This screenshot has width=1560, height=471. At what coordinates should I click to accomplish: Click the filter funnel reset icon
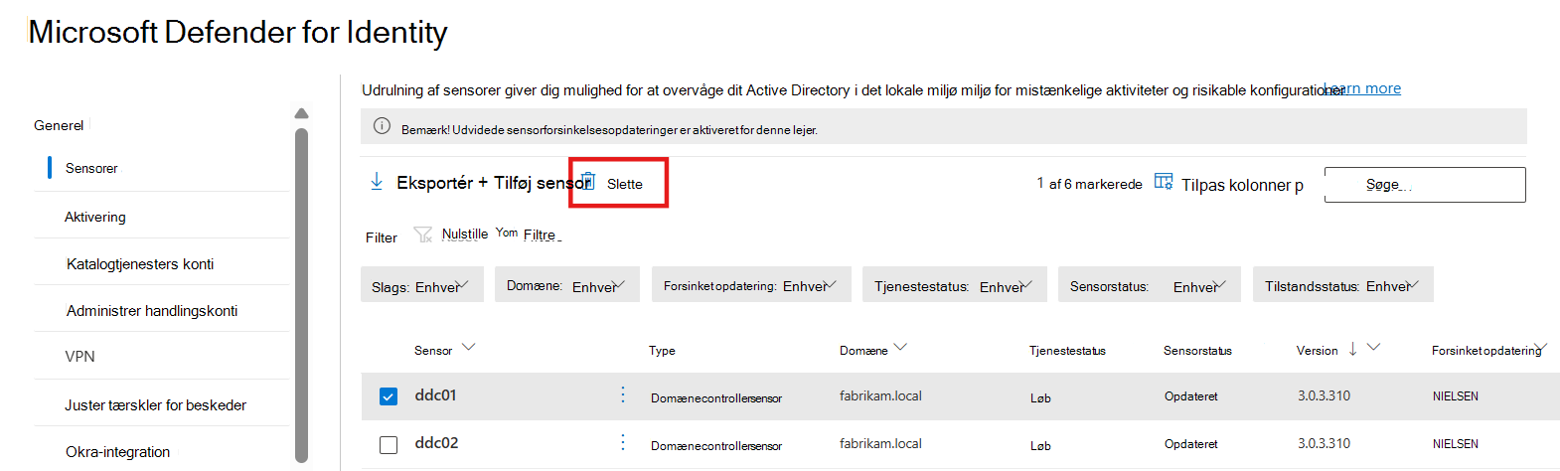pos(422,235)
